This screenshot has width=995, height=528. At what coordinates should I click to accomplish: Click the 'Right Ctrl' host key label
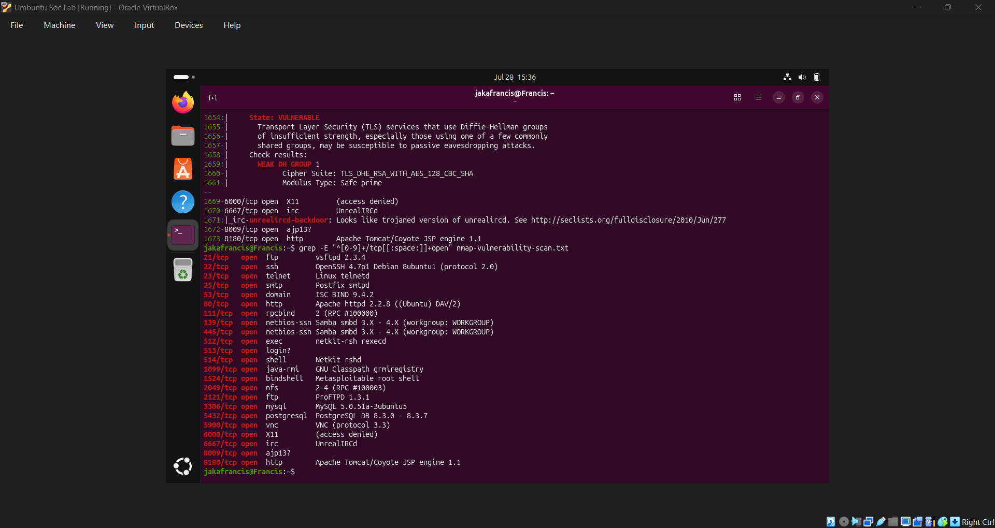point(978,522)
